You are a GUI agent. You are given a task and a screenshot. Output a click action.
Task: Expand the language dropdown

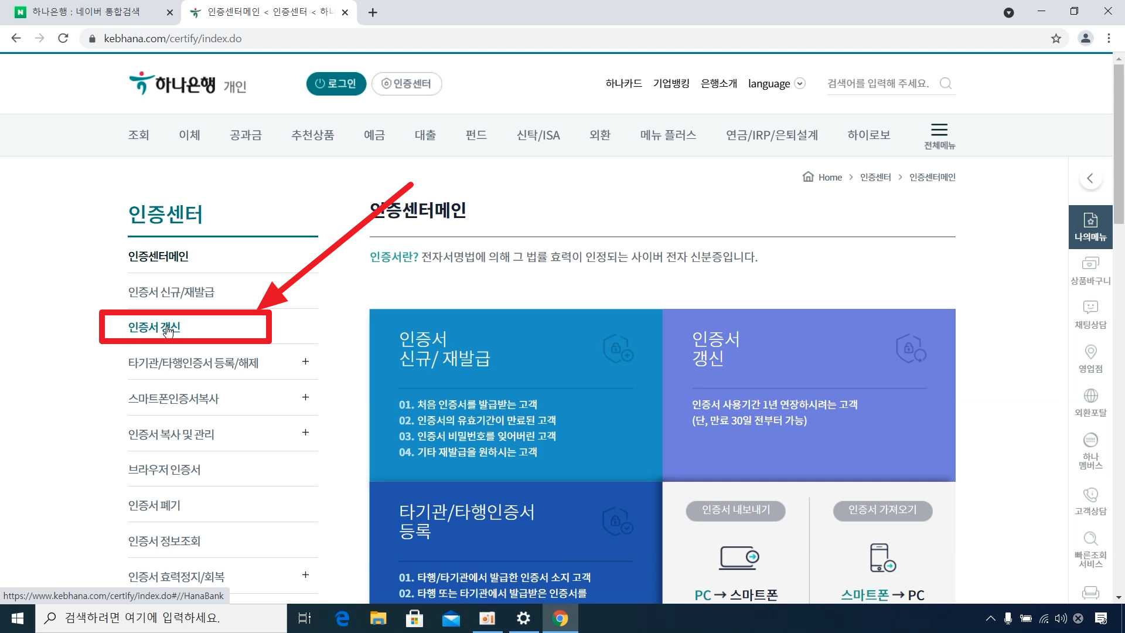799,83
